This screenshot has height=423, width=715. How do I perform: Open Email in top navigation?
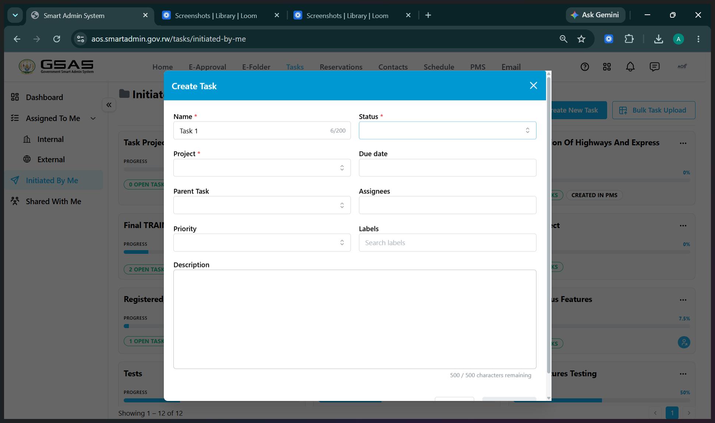pos(511,67)
